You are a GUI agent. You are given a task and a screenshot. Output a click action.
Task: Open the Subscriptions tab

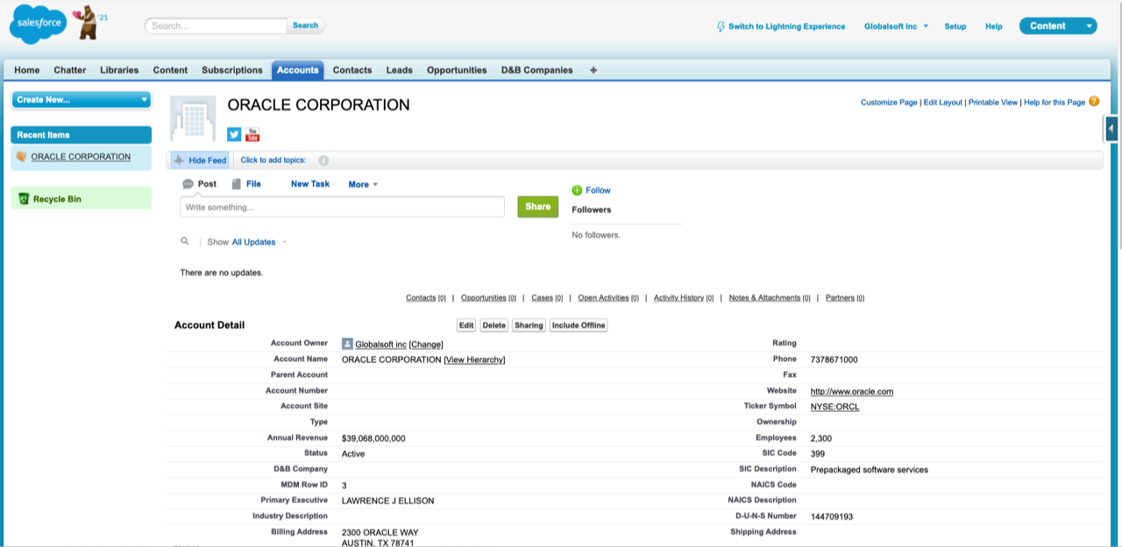tap(232, 70)
